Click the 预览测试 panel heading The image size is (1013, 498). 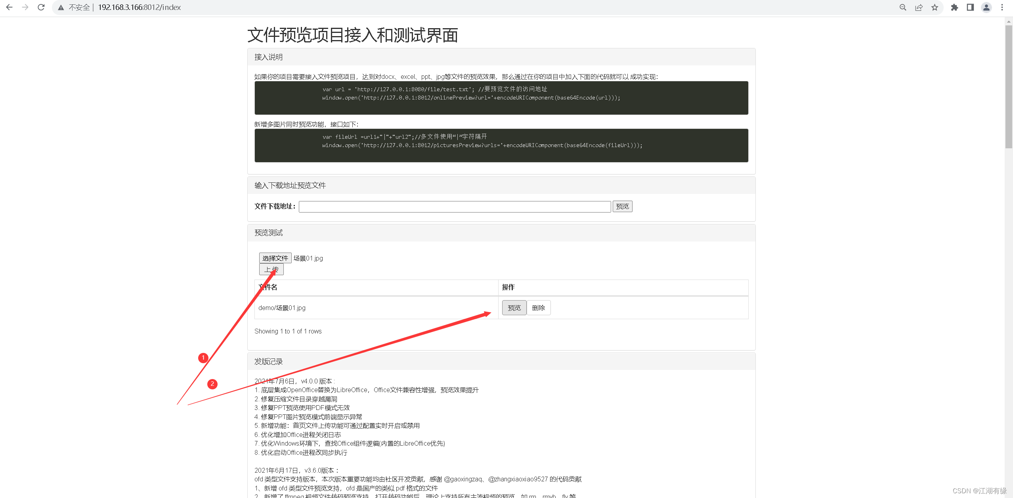tap(501, 233)
